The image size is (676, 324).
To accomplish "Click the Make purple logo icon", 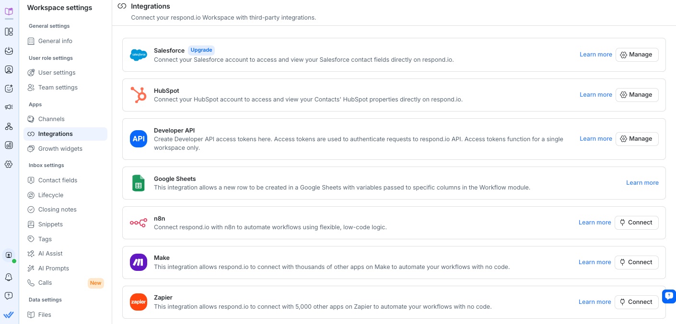I will 139,262.
